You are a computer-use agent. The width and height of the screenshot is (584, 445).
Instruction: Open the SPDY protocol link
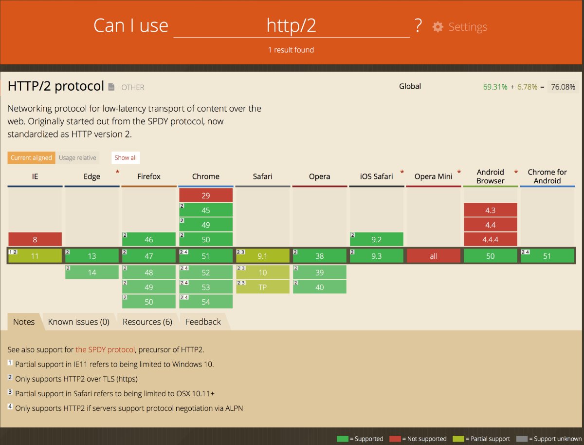point(105,349)
